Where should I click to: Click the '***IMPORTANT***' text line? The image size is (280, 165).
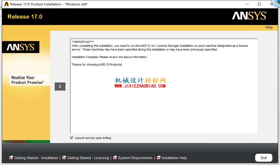(83, 42)
